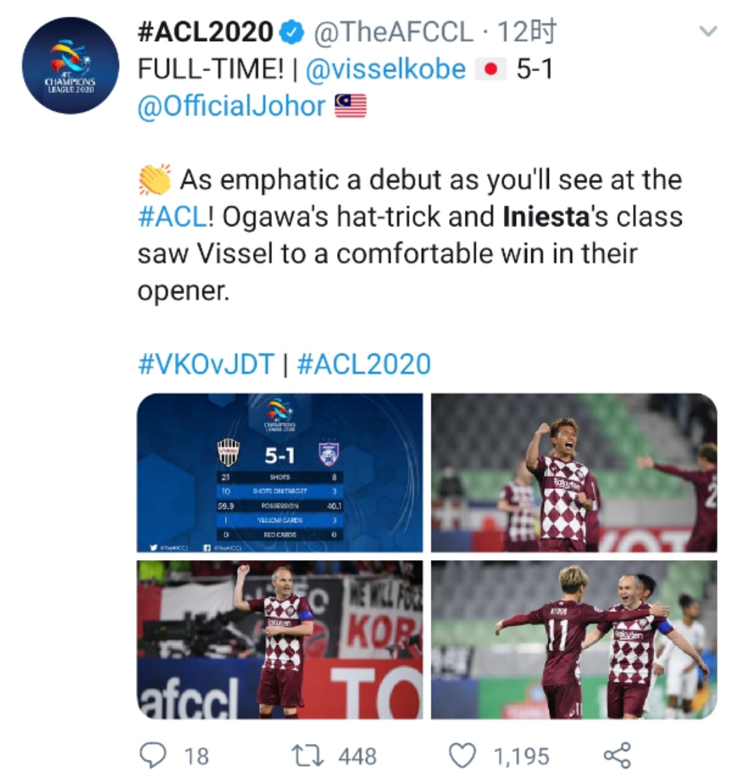Viewport: 739px width, 781px height.
Task: Click the reply speech bubble icon
Action: click(152, 755)
